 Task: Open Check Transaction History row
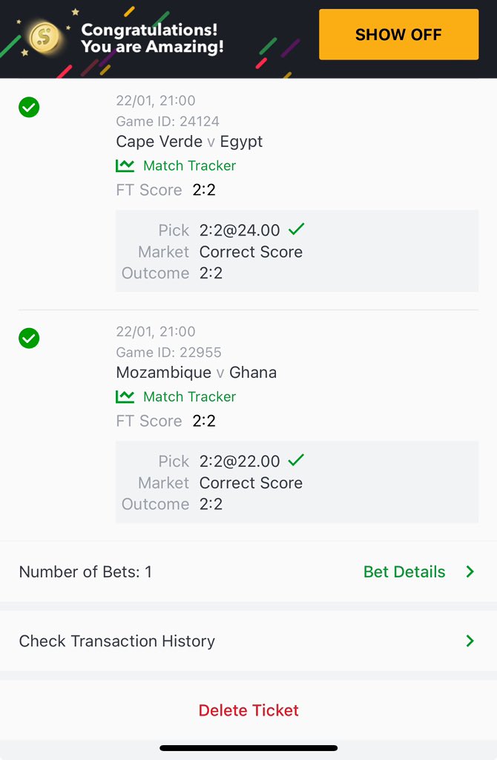coord(249,641)
